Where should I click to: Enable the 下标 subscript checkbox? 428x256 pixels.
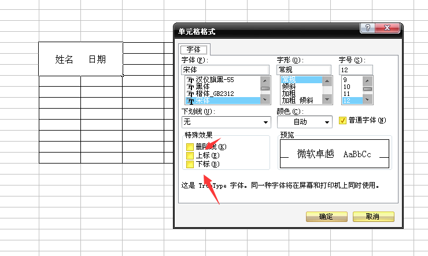pos(190,164)
